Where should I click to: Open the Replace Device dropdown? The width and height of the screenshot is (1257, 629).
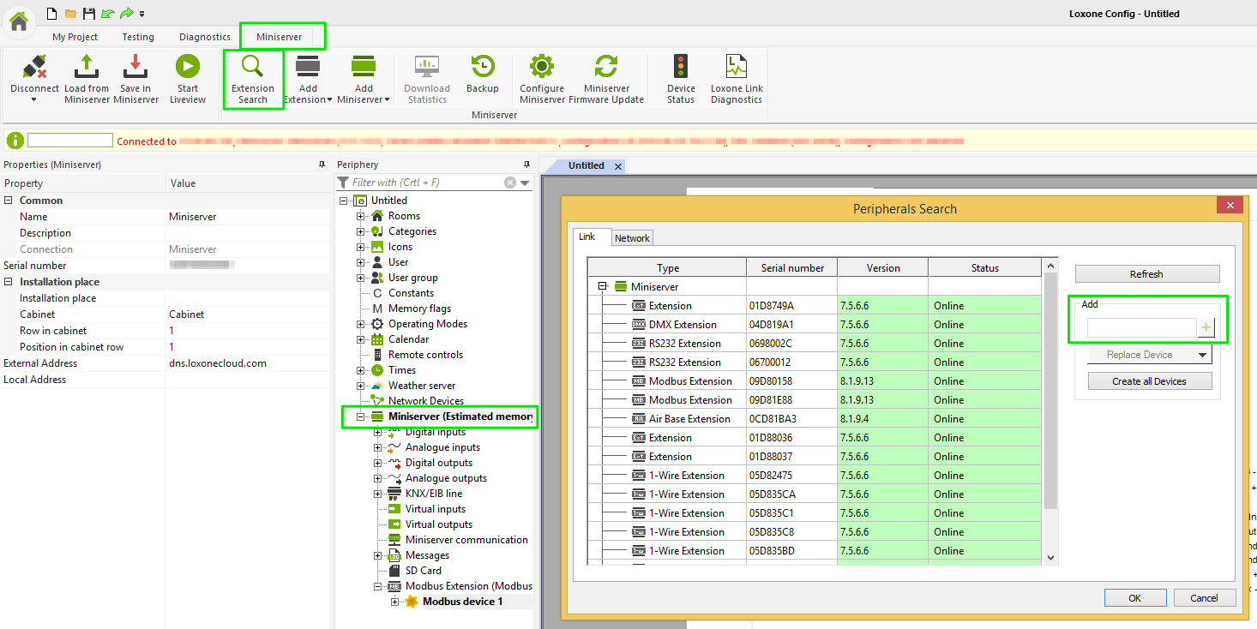point(1150,355)
